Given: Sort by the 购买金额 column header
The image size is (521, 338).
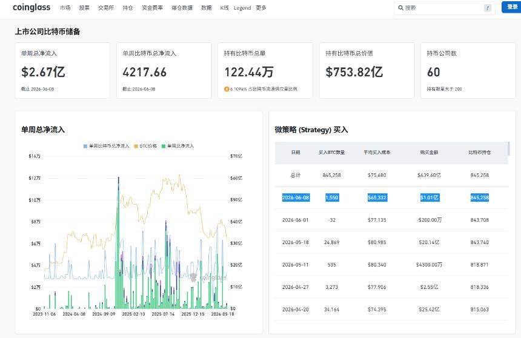Looking at the screenshot, I should [429, 152].
